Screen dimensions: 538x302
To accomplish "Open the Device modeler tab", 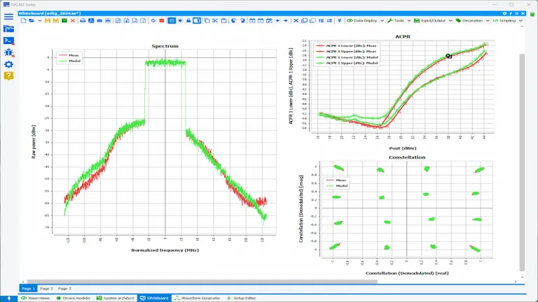I will (73, 299).
